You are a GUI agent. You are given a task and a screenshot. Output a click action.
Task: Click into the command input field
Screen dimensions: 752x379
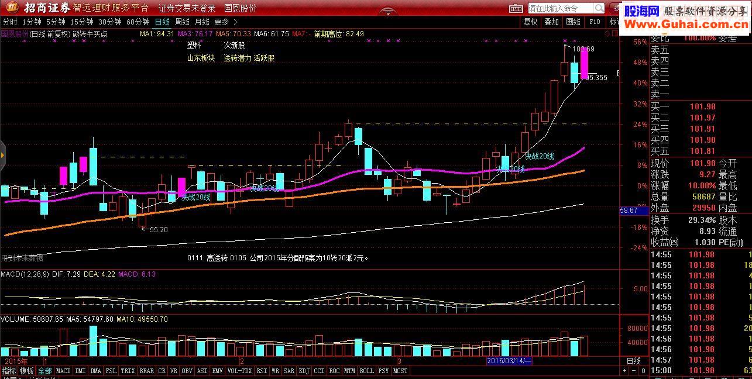(561, 8)
